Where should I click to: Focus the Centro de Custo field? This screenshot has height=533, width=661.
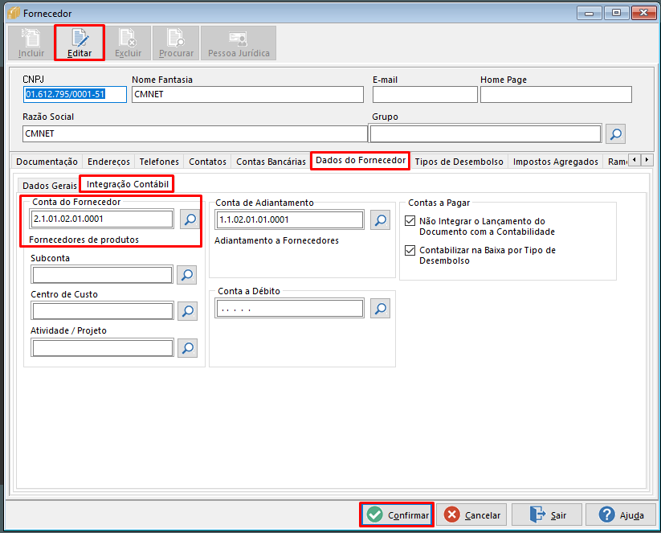pos(103,311)
